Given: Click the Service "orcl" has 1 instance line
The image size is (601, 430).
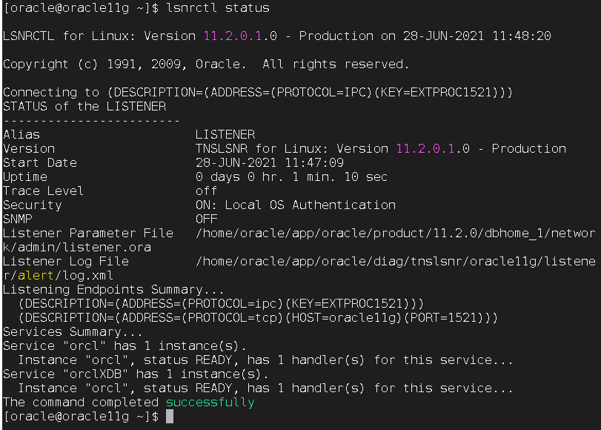Looking at the screenshot, I should pos(124,345).
